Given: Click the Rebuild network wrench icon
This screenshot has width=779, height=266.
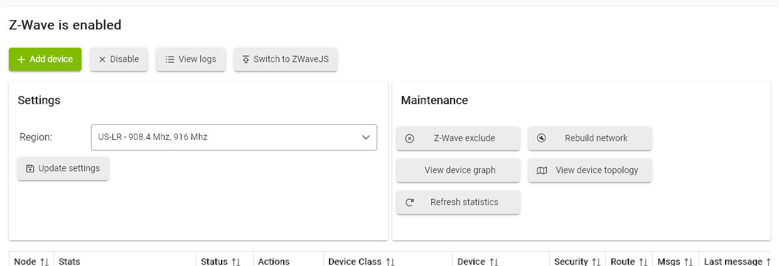Looking at the screenshot, I should pyautogui.click(x=542, y=139).
